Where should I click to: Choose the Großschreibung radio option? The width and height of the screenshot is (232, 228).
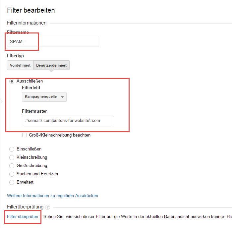point(12,166)
